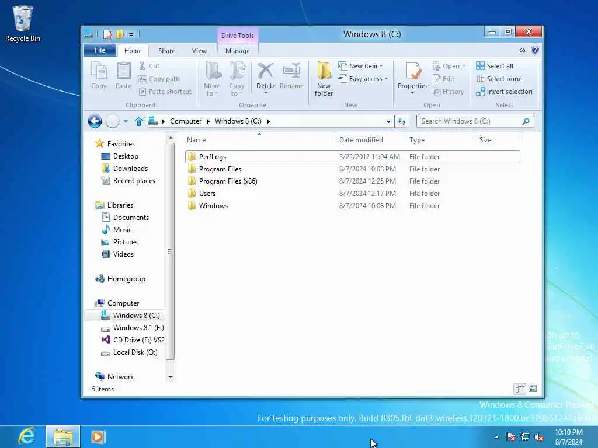598x448 pixels.
Task: Click Select none
Action: click(x=500, y=79)
